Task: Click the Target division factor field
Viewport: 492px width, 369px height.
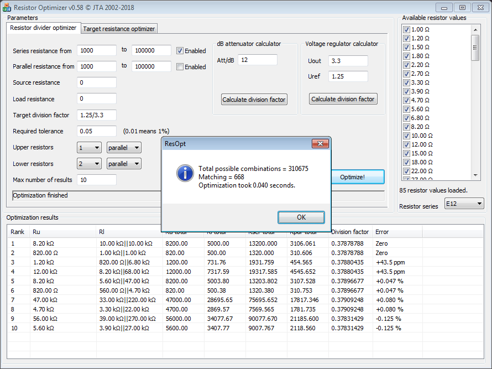Action: [97, 115]
